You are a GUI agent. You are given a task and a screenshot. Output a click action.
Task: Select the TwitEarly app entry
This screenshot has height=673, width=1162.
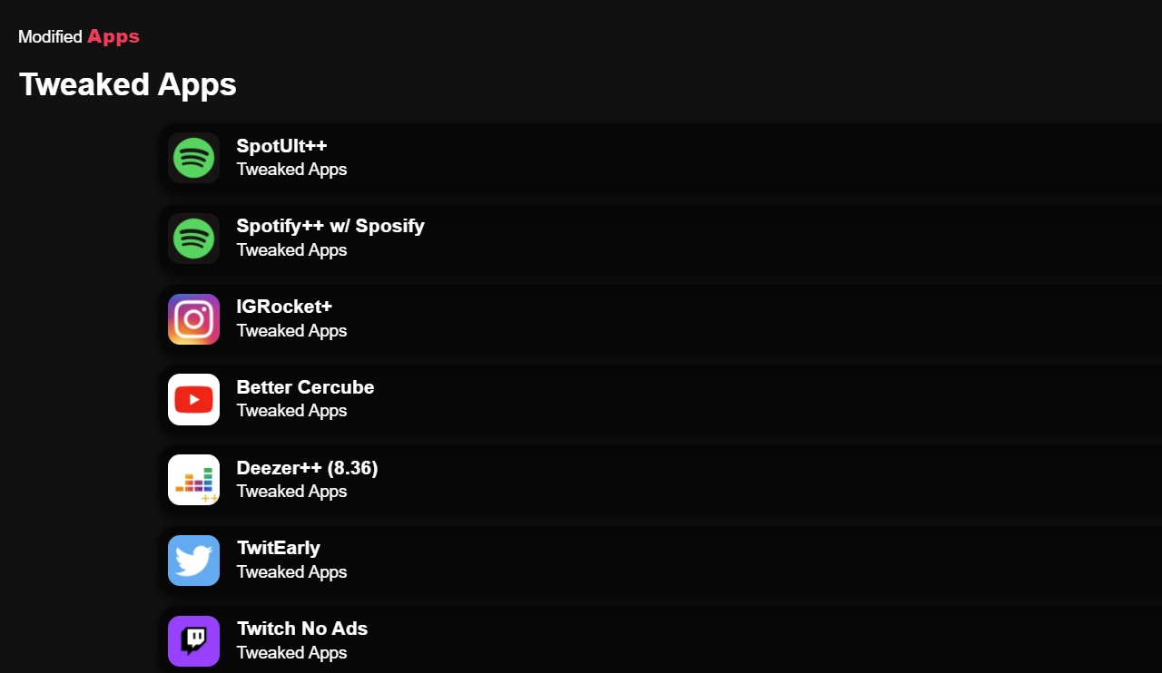[278, 548]
